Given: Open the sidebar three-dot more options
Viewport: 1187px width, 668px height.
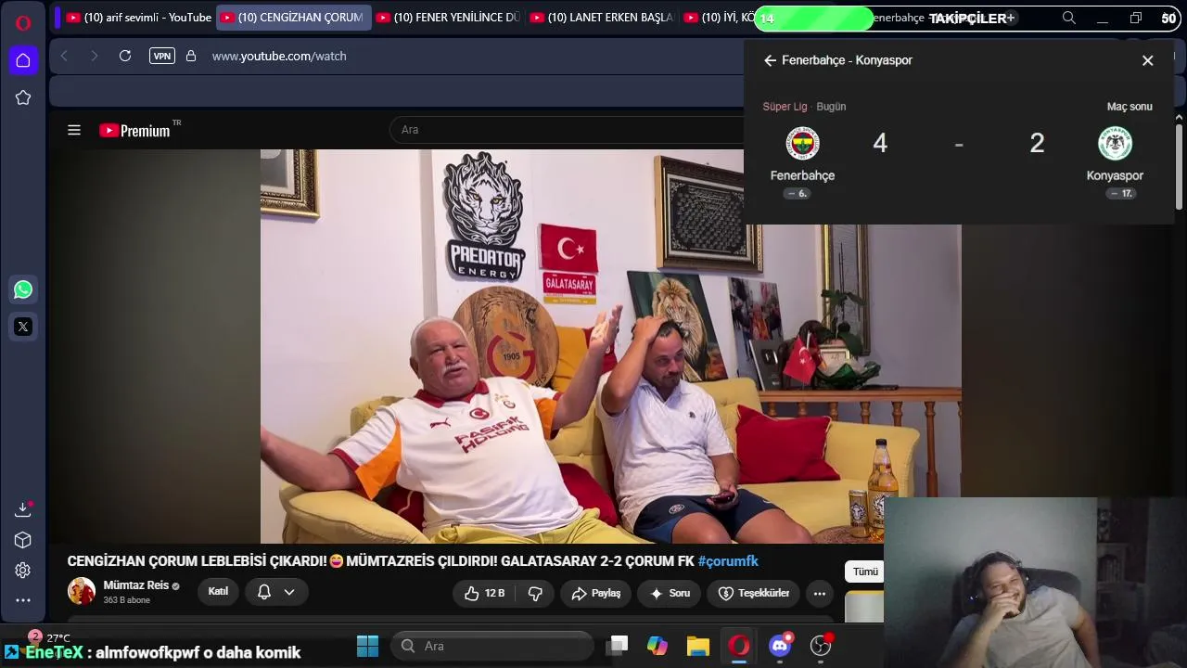Looking at the screenshot, I should (x=23, y=600).
